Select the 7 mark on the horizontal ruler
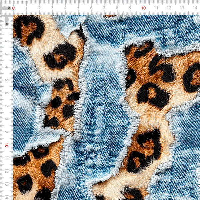 104,8
